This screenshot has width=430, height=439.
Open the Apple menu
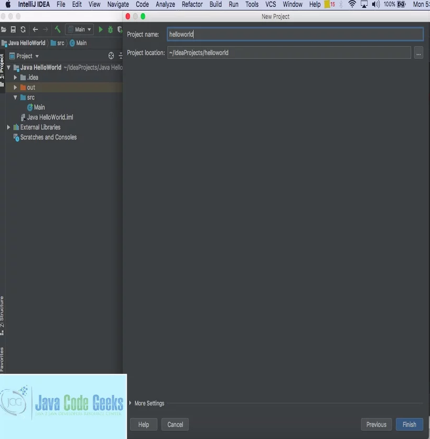8,4
